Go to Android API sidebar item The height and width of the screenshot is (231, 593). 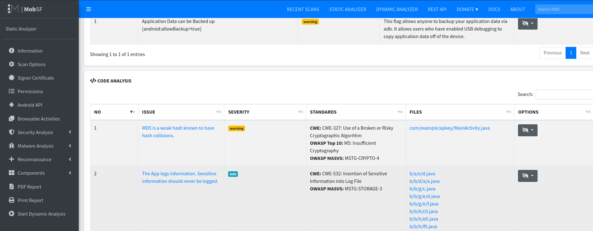point(30,105)
